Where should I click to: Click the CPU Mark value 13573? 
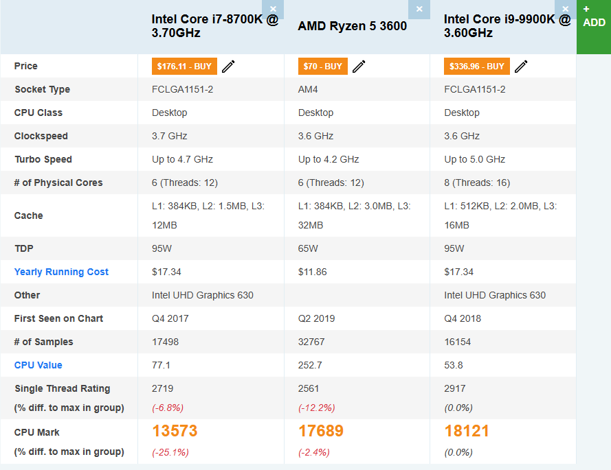[x=175, y=431]
